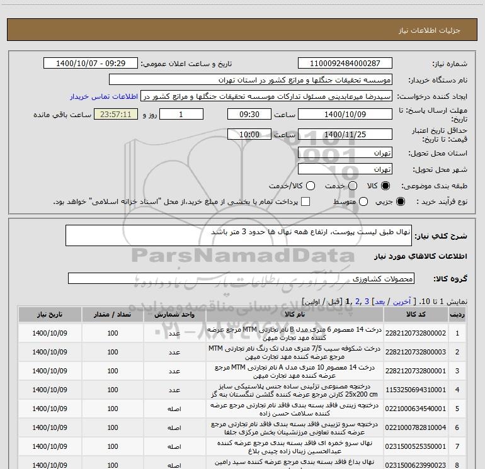Go to results page 3
This screenshot has width=485, height=469.
(x=367, y=302)
